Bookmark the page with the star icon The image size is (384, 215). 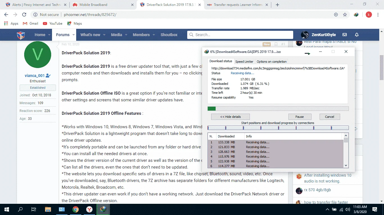(x=345, y=15)
